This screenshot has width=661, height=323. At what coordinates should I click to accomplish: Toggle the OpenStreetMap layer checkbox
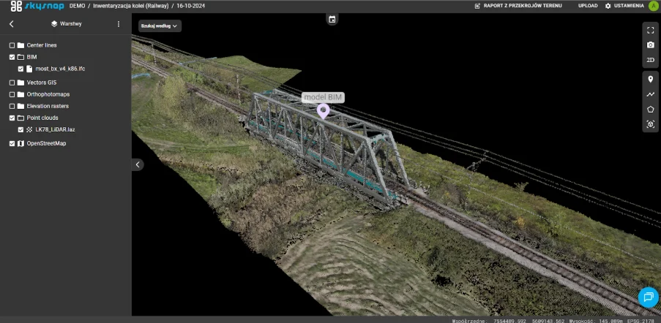[x=12, y=144]
